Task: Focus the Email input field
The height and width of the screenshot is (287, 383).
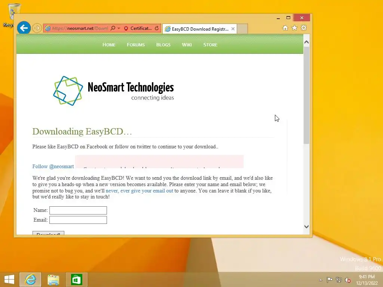Action: tap(78, 220)
